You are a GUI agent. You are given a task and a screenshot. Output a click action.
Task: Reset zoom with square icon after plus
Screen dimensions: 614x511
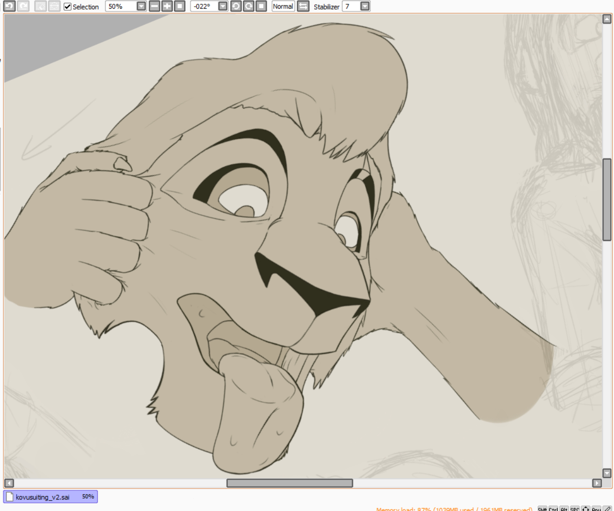179,6
